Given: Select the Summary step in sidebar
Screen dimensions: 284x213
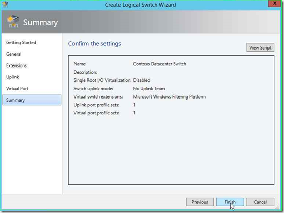Looking at the screenshot, I should (x=32, y=100).
